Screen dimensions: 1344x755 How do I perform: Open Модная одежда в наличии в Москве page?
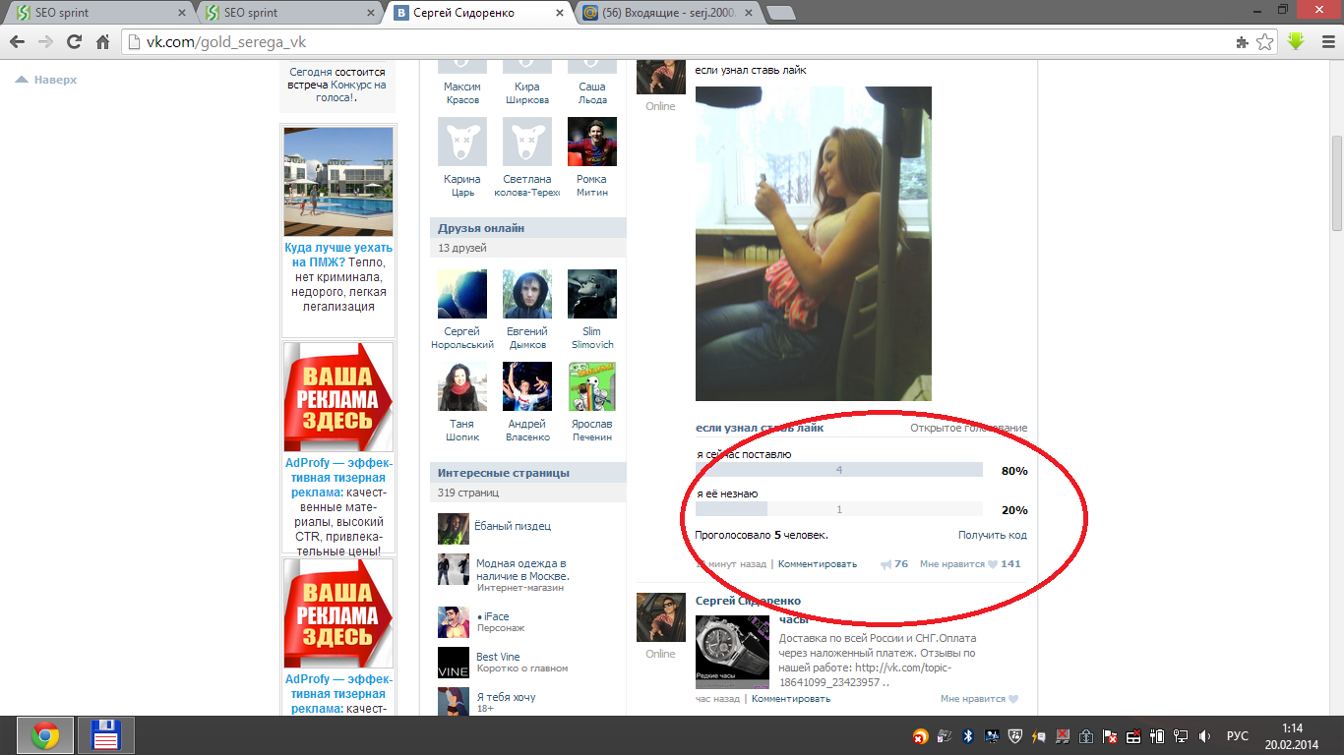coord(522,569)
